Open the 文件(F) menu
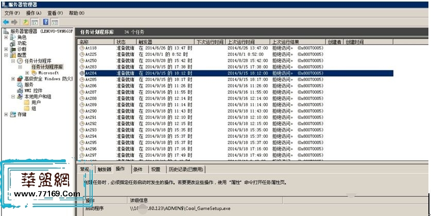The width and height of the screenshot is (431, 216). point(12,12)
